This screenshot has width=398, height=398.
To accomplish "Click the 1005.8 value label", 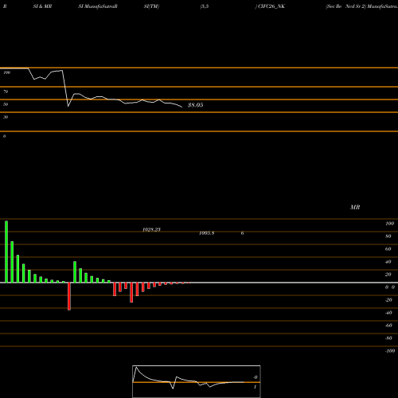I will [x=206, y=233].
